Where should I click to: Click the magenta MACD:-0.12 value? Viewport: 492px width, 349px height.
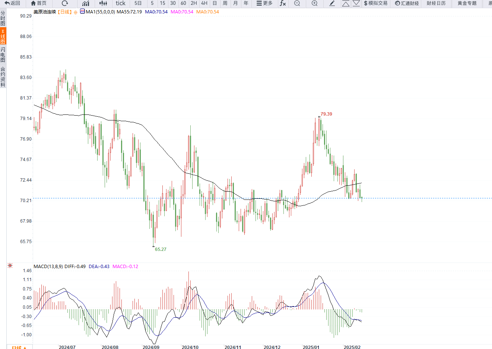pyautogui.click(x=126, y=267)
